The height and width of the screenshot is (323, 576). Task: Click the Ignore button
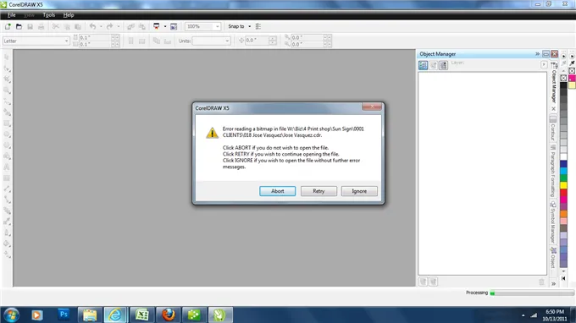[x=359, y=191]
